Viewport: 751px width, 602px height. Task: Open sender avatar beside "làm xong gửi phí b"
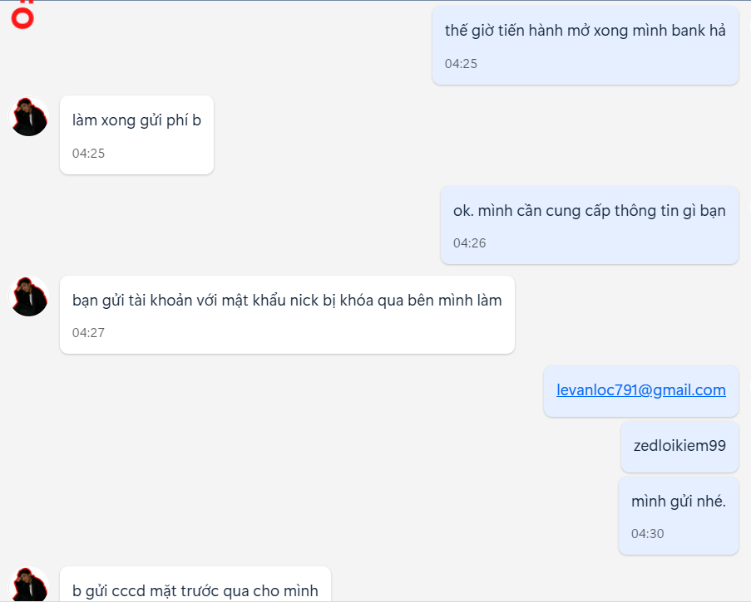[x=29, y=116]
